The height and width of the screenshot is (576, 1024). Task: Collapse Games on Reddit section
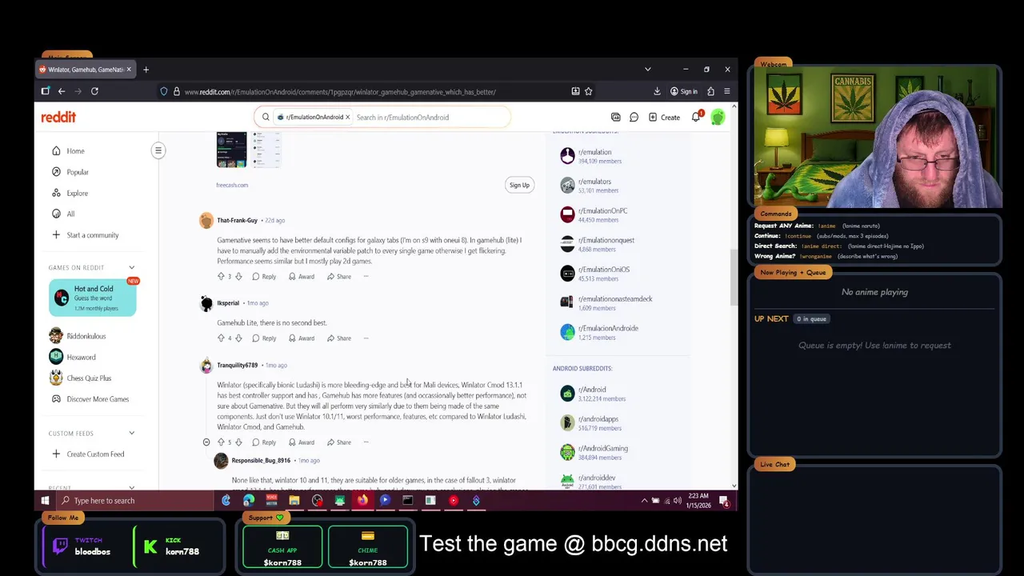coord(131,267)
